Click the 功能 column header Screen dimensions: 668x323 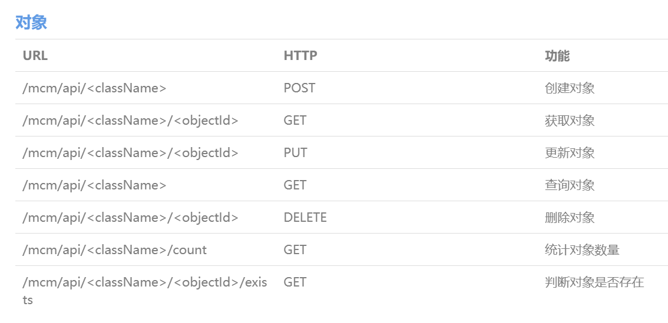[x=557, y=56]
